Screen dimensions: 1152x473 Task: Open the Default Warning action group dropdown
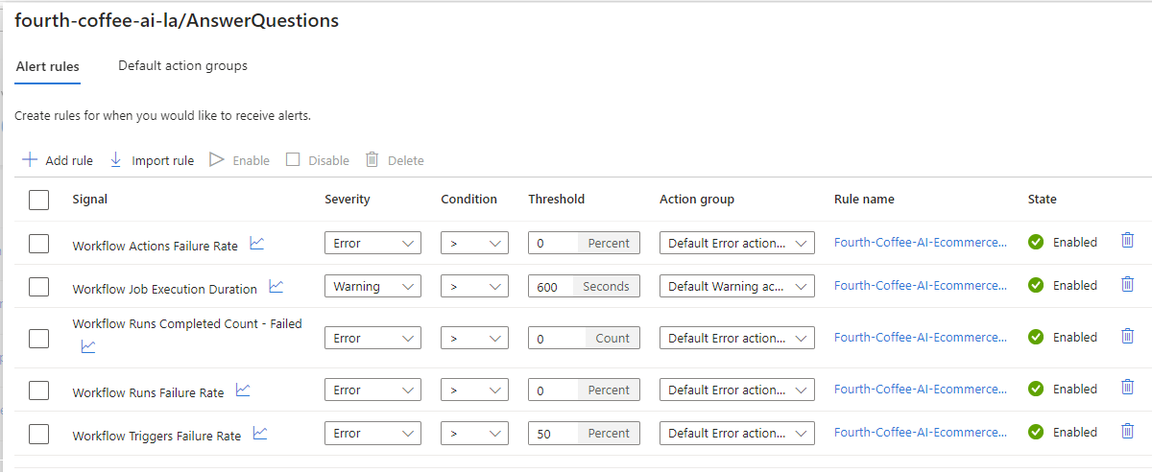click(737, 286)
